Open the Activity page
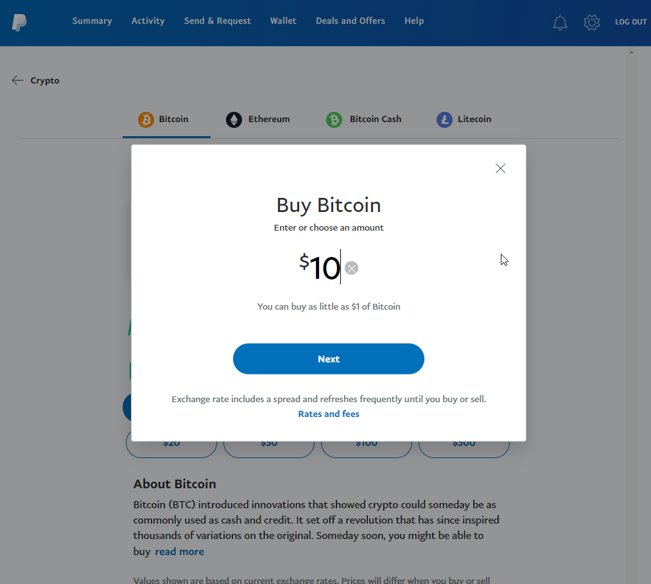 148,21
